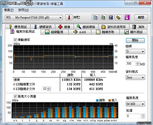Expand the Zero data mode dropdown
This screenshot has width=153, height=125.
[135, 77]
